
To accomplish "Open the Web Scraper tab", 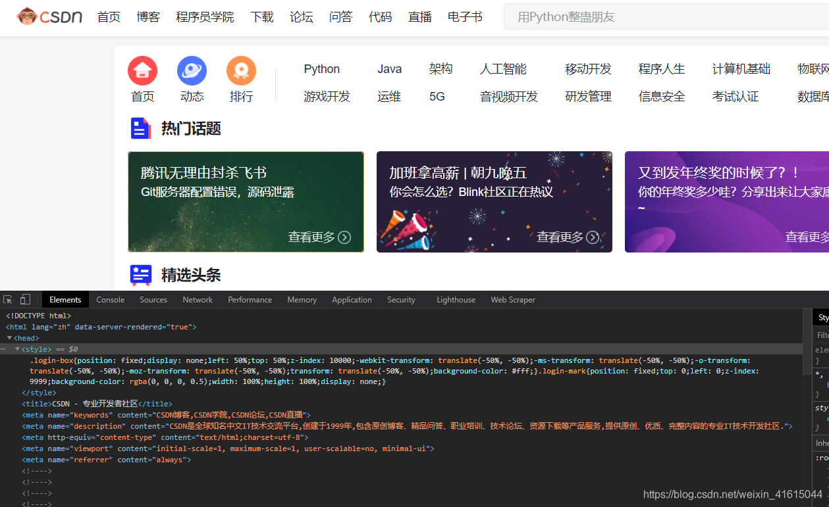I will pos(513,300).
